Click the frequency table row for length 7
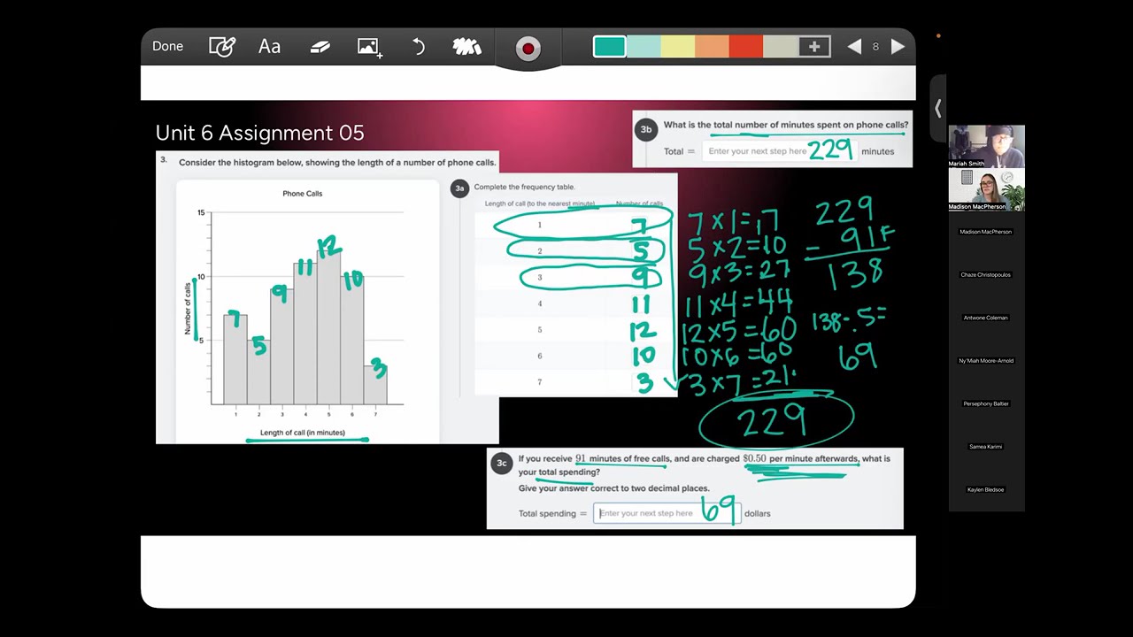Image resolution: width=1133 pixels, height=637 pixels. [x=575, y=382]
